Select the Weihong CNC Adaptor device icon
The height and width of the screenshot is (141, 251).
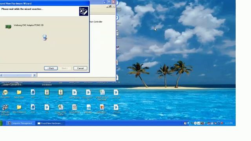(x=8, y=27)
